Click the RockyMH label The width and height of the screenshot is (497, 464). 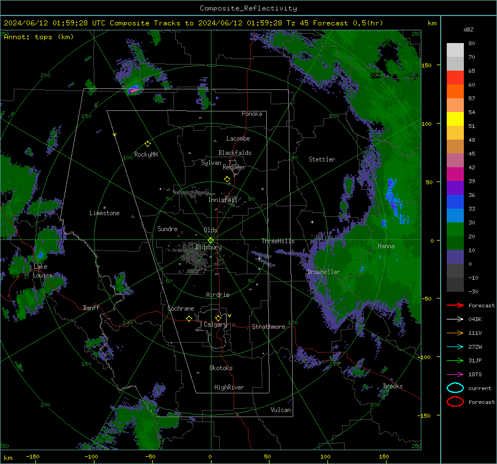[x=146, y=154]
